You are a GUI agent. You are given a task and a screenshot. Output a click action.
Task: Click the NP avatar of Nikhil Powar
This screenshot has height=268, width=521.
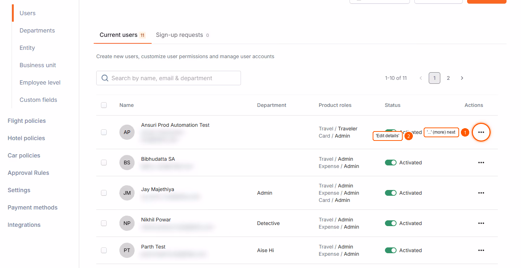[127, 223]
